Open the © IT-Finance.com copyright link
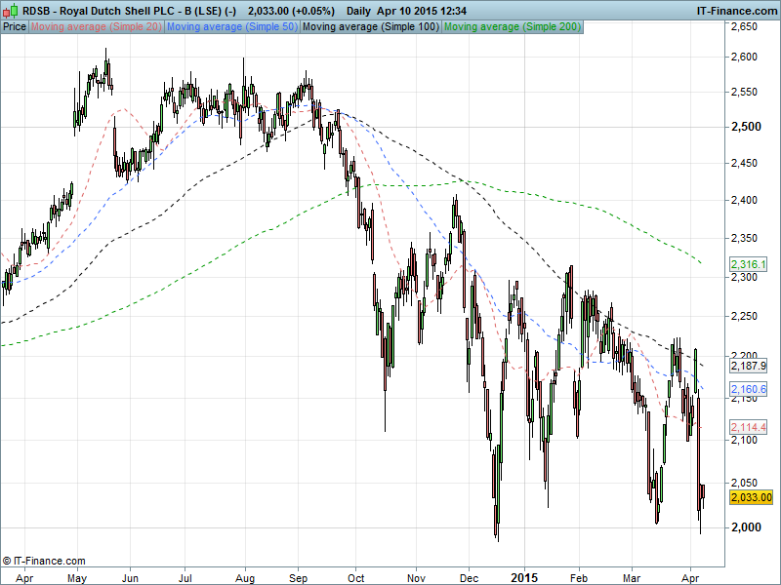 click(x=44, y=561)
